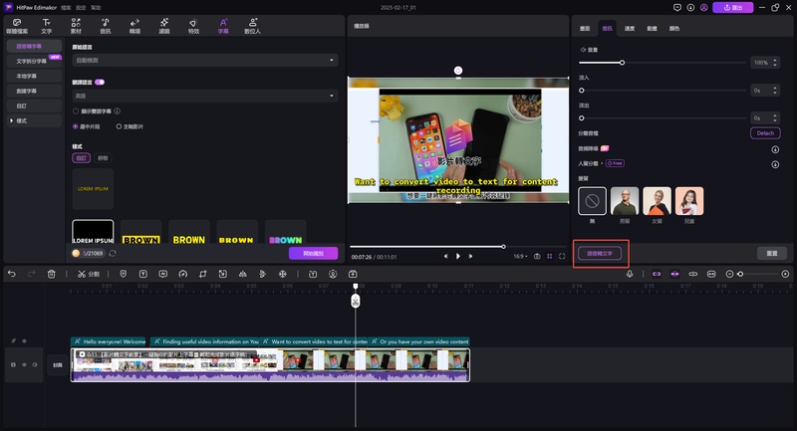The width and height of the screenshot is (797, 431).
Task: Open the feedback message icon in title bar
Action: pos(677,8)
